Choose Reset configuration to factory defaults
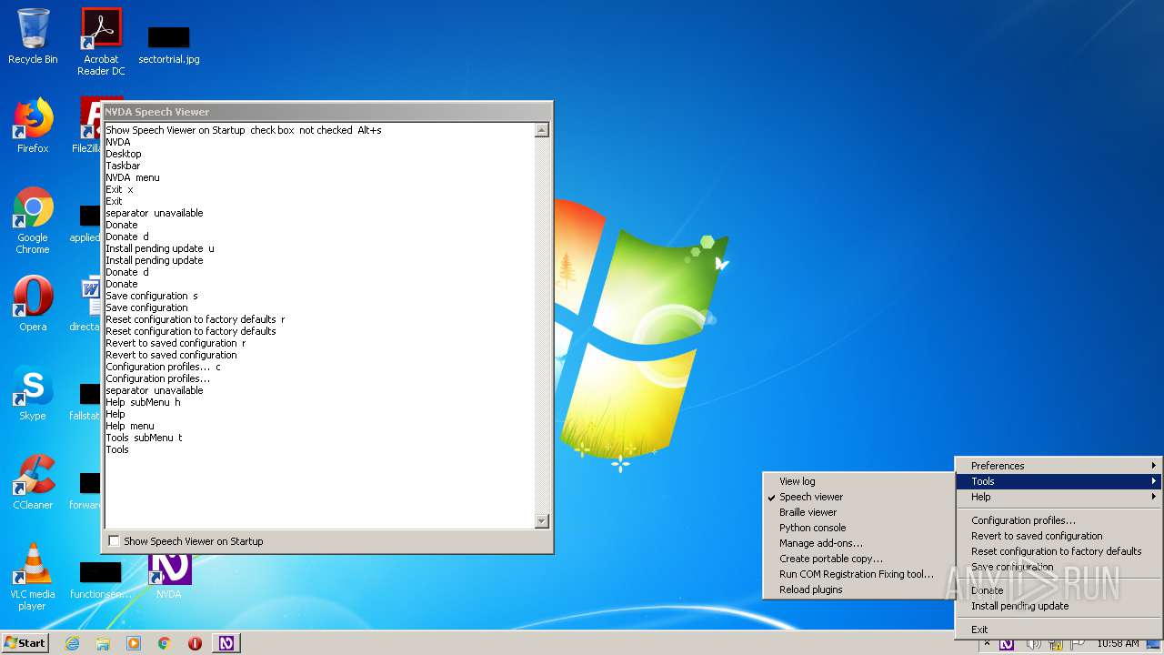The width and height of the screenshot is (1164, 655). click(1059, 551)
